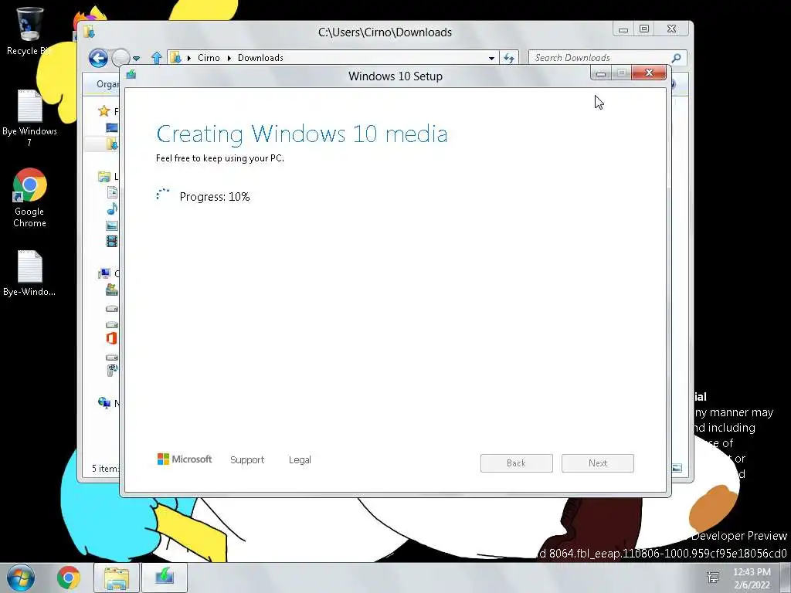This screenshot has width=791, height=593.
Task: Select Network in the navigation pane
Action: (104, 402)
